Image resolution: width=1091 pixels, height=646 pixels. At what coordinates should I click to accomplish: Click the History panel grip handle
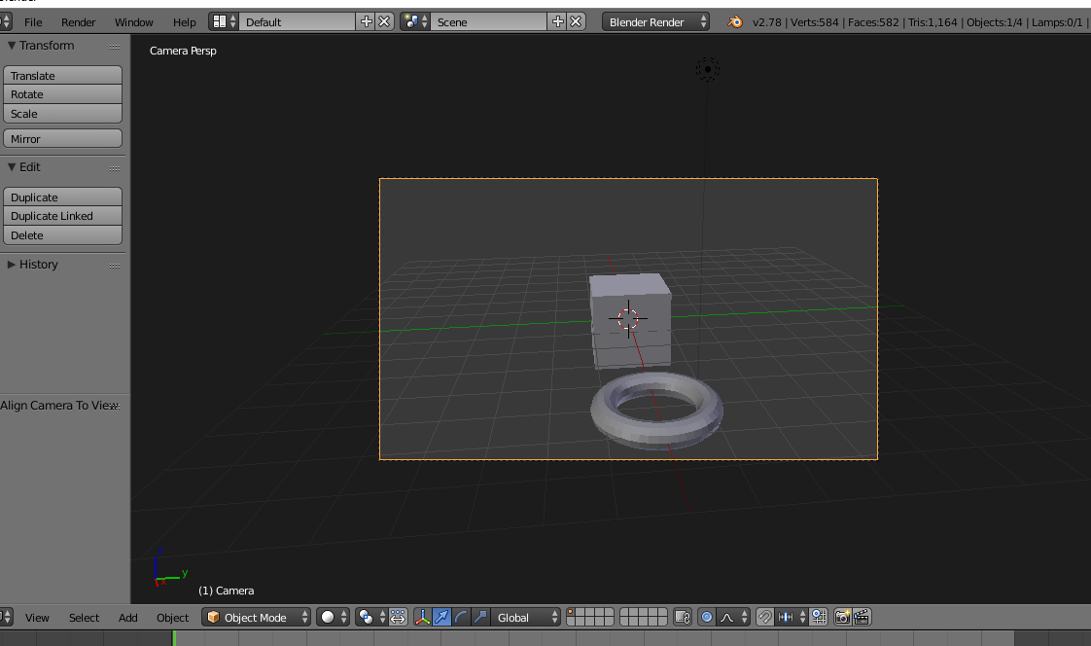pos(115,266)
